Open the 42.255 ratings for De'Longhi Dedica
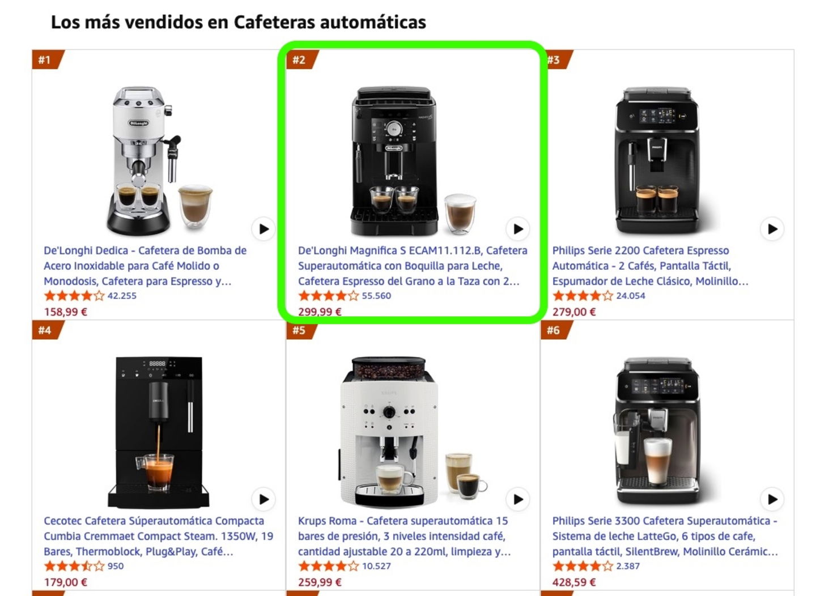Viewport: 816px width, 596px height. [x=90, y=296]
